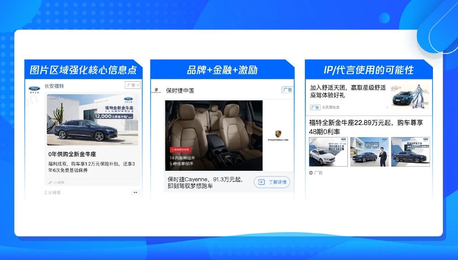The image size is (458, 260).
Task: Click the red 即刻预约试驾 label
Action: pyautogui.click(x=180, y=149)
